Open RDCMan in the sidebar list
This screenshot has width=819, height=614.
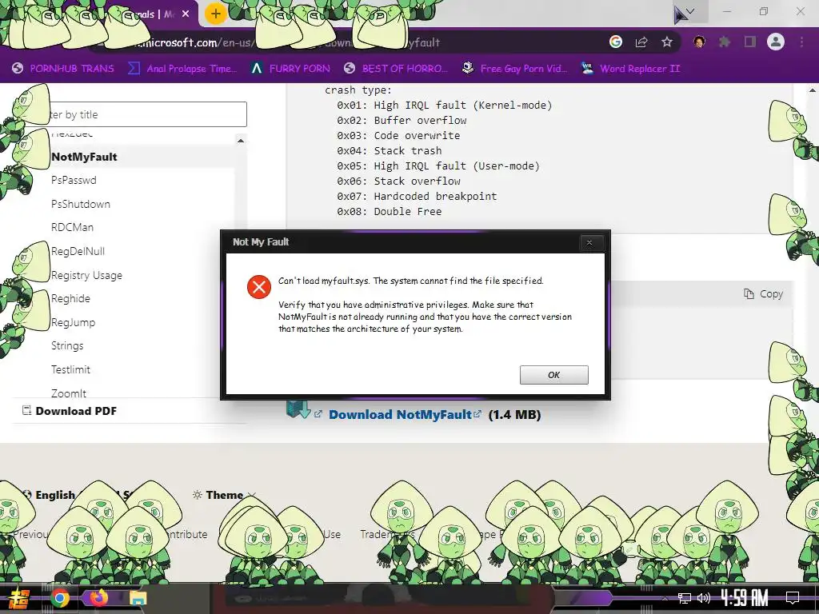[72, 228]
